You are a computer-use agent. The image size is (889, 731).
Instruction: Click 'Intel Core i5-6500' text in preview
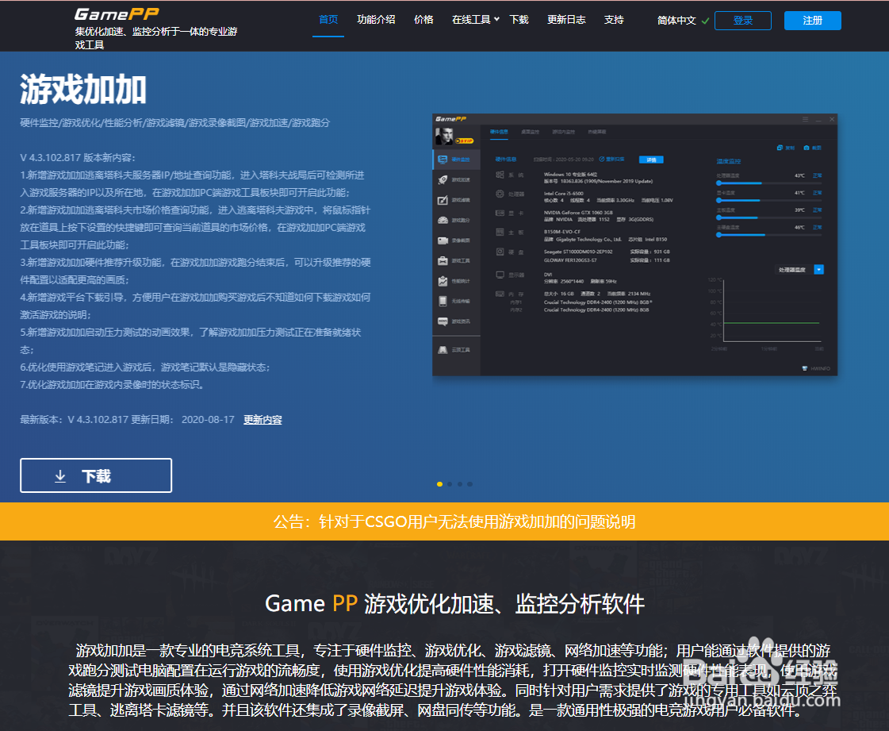point(563,194)
